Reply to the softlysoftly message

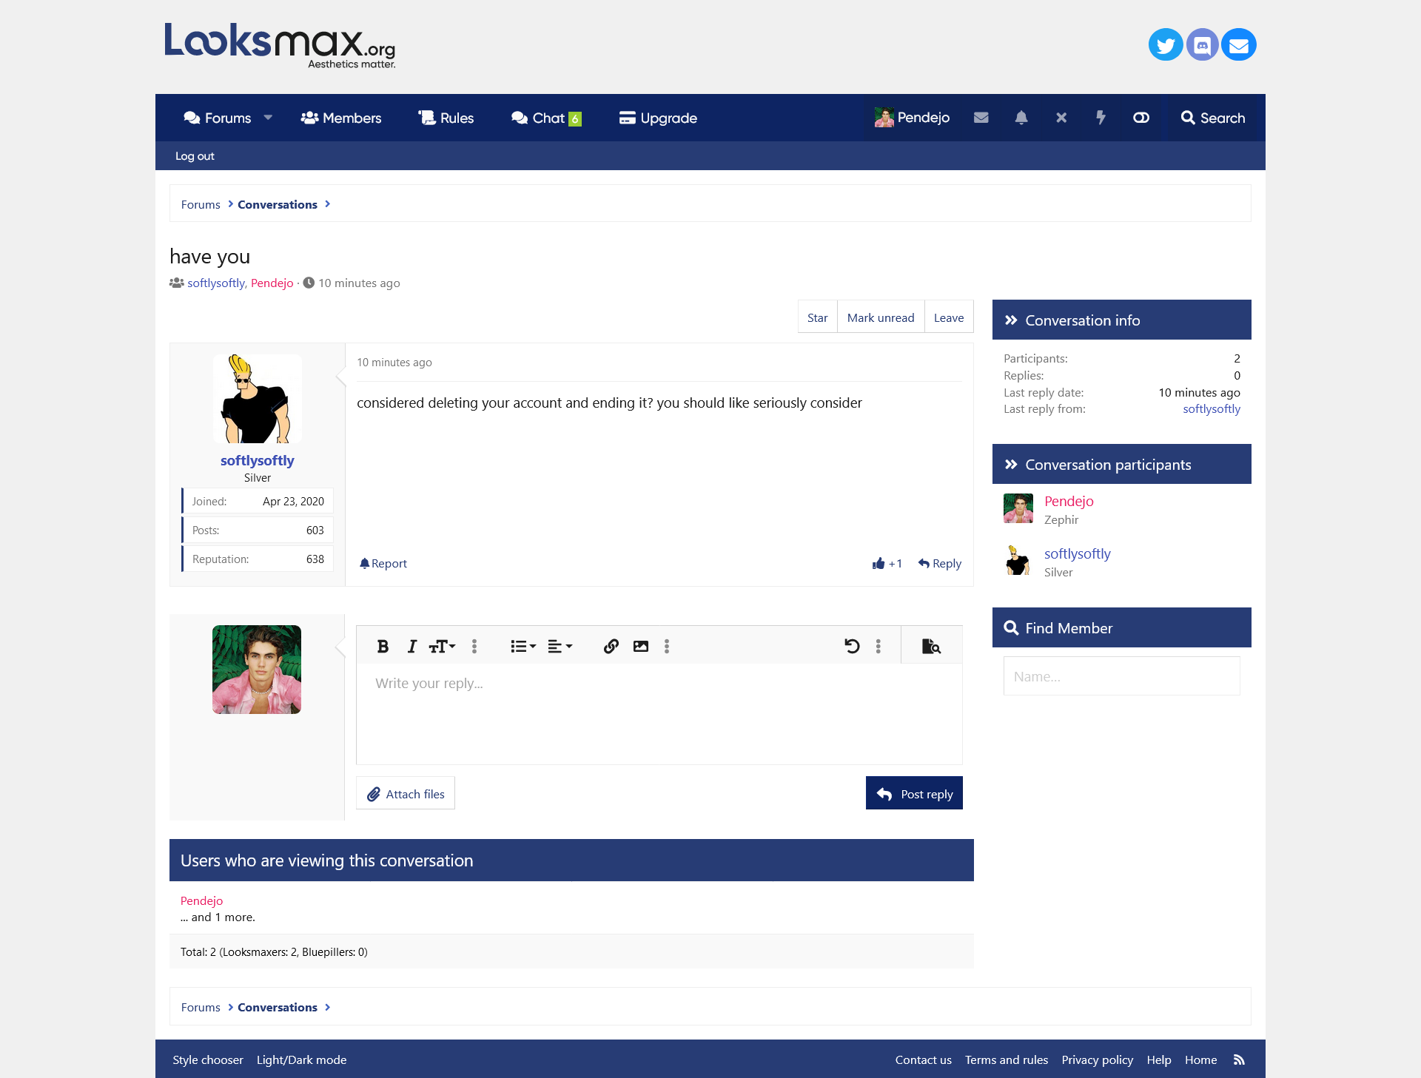(940, 564)
